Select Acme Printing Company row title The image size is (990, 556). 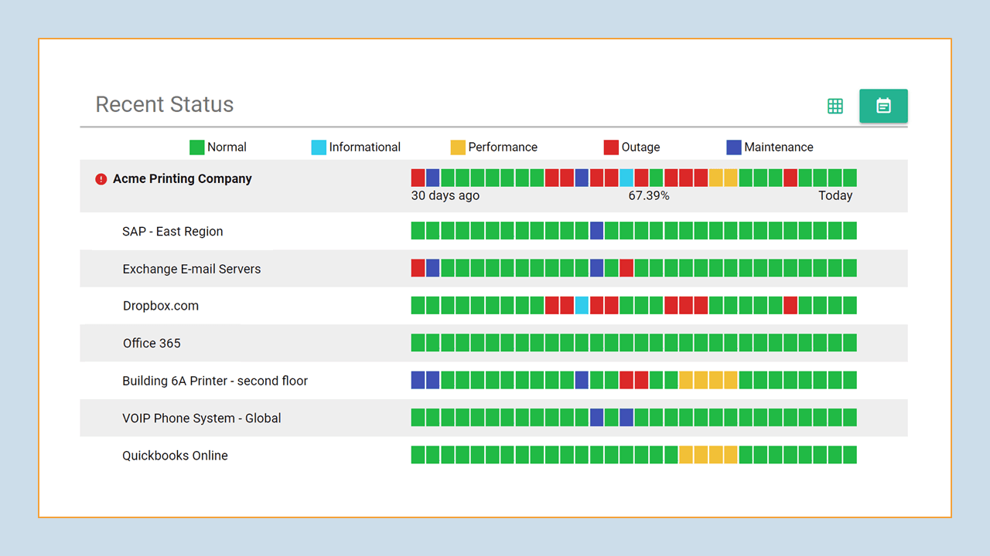point(183,178)
